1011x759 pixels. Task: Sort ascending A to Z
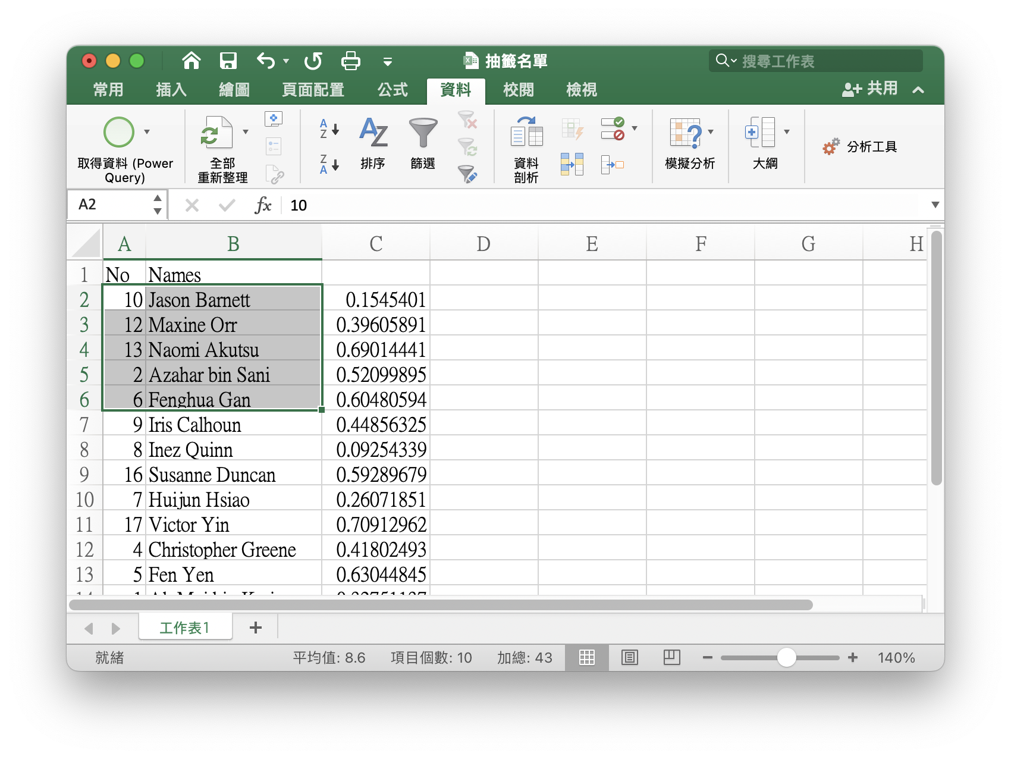click(329, 128)
